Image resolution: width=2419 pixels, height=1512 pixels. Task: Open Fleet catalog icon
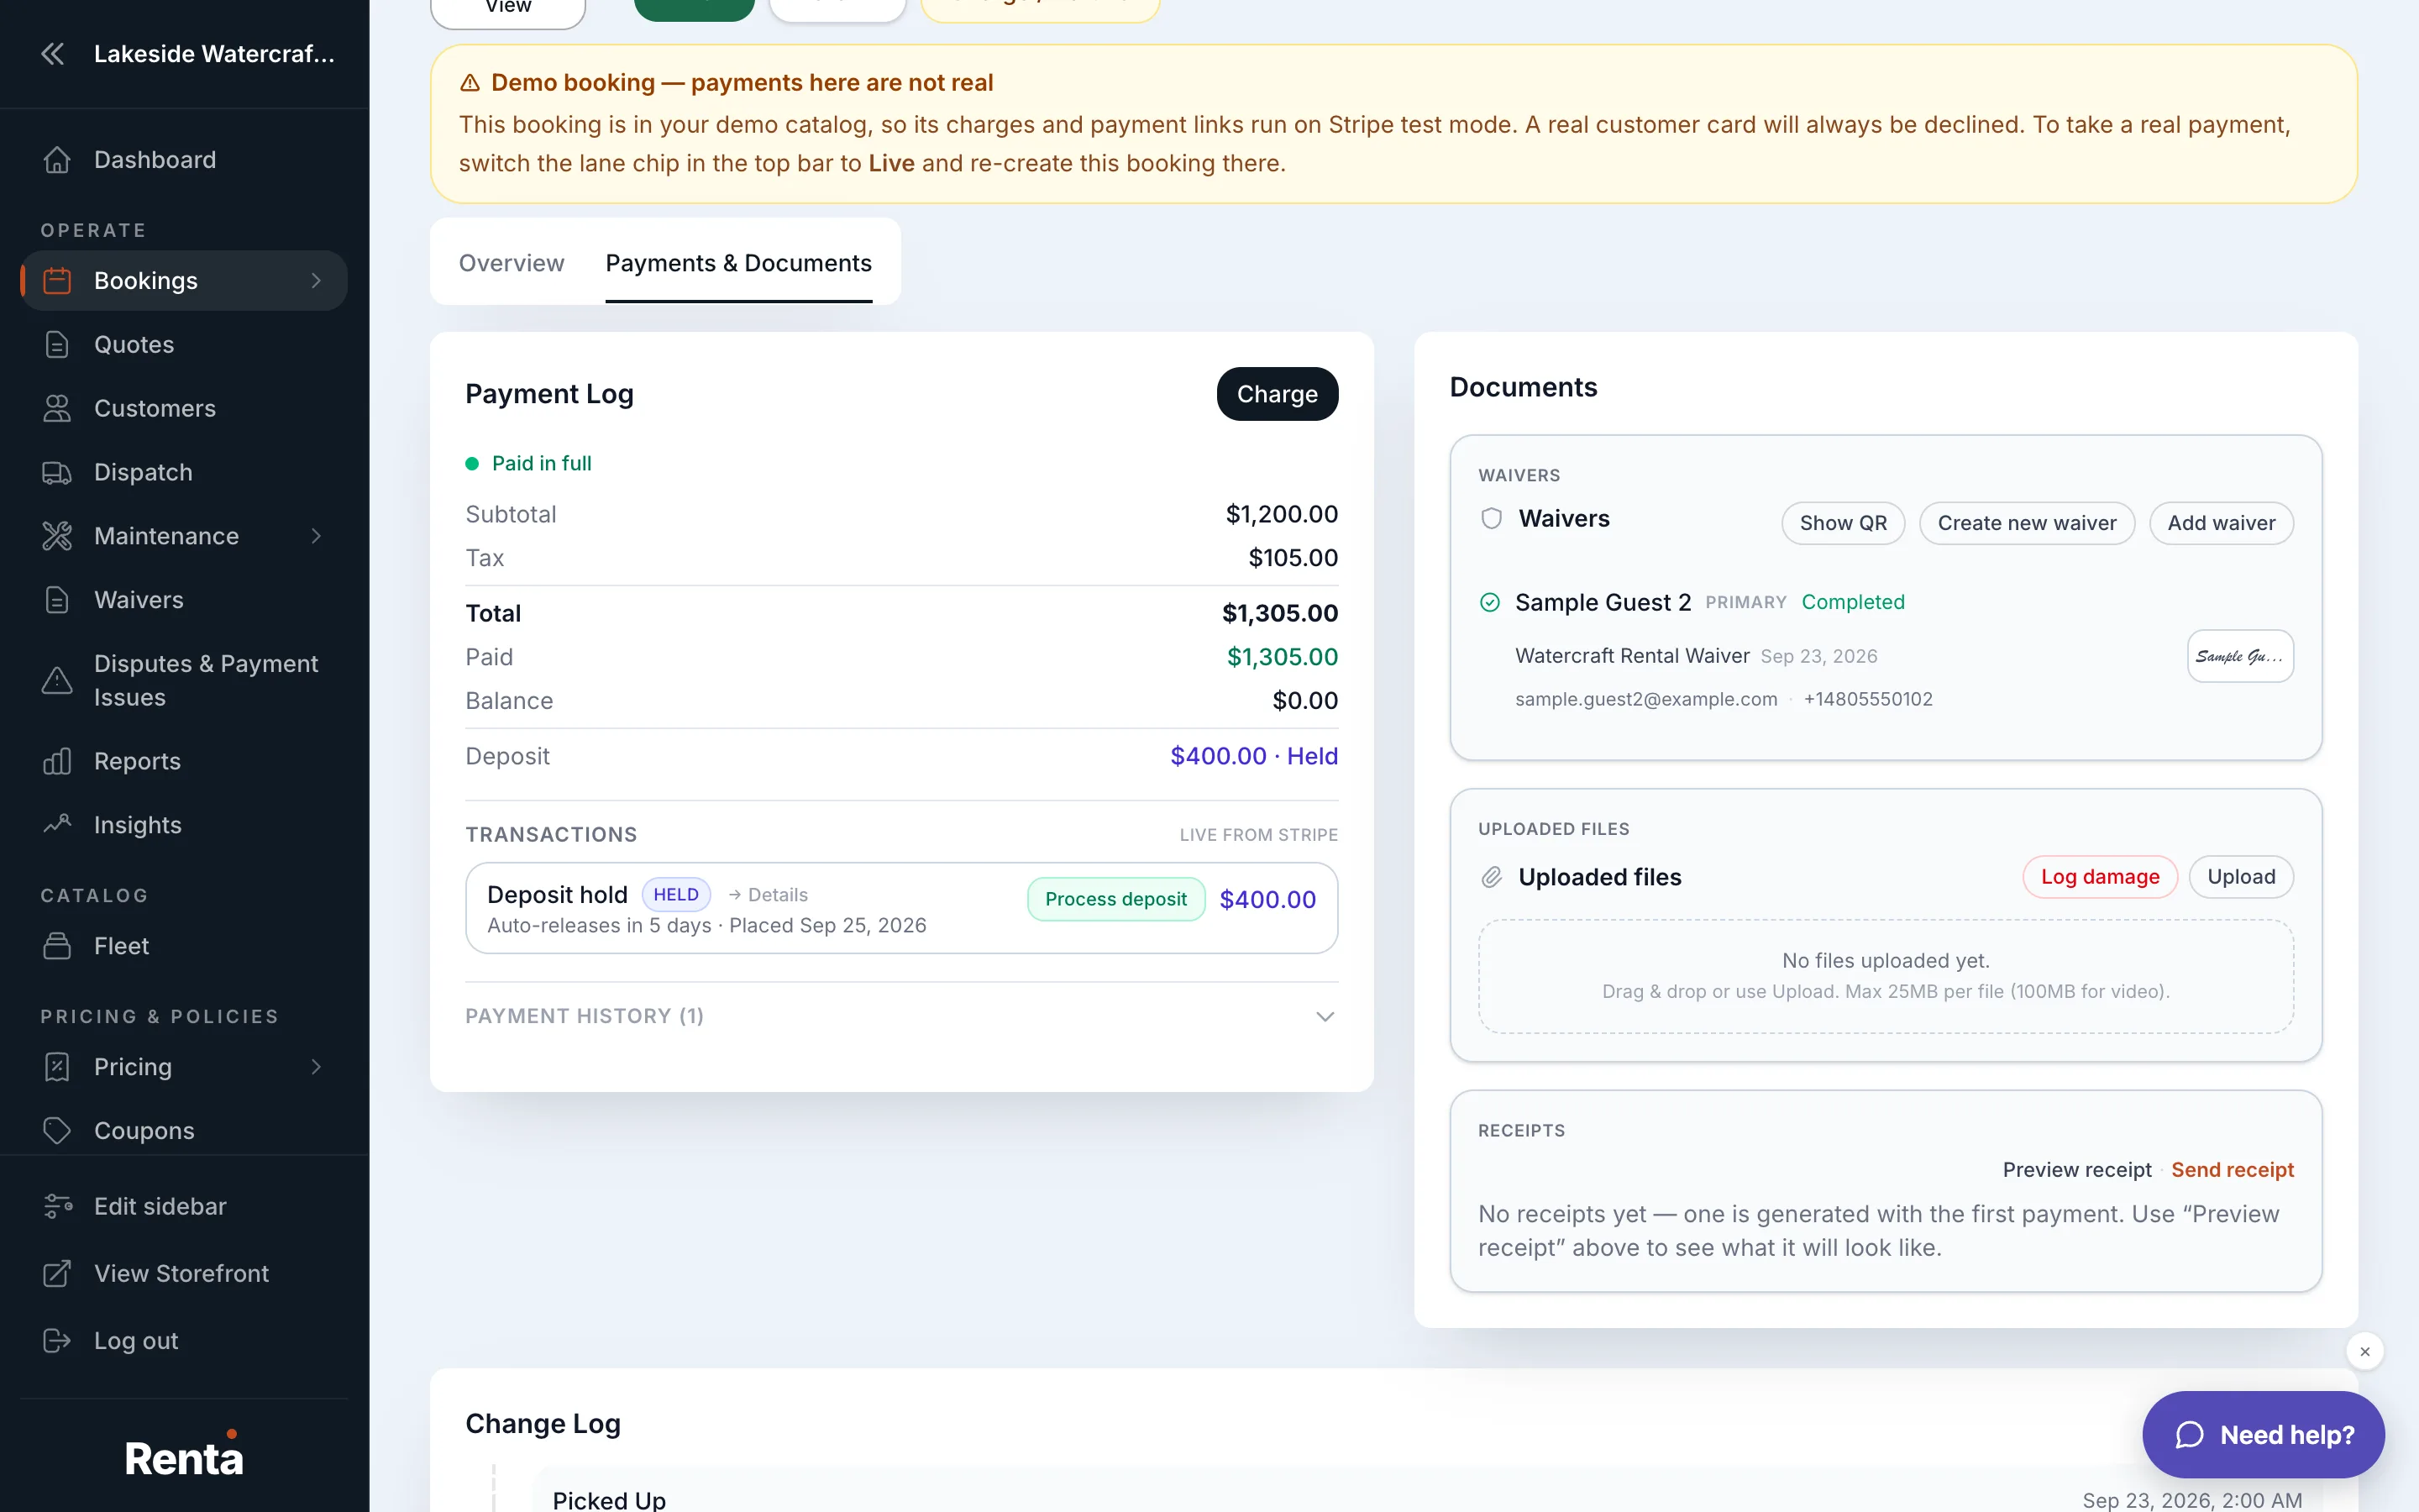(x=57, y=947)
